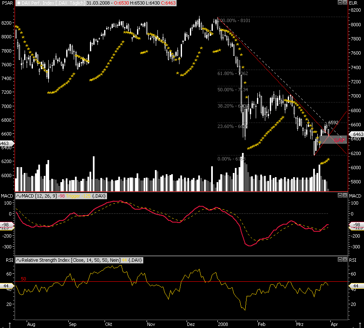Click the PSAR label at top left
The height and width of the screenshot is (328, 364).
(x=7, y=3)
